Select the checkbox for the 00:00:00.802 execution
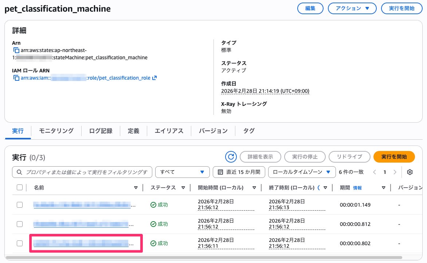427x263 pixels. [20, 243]
